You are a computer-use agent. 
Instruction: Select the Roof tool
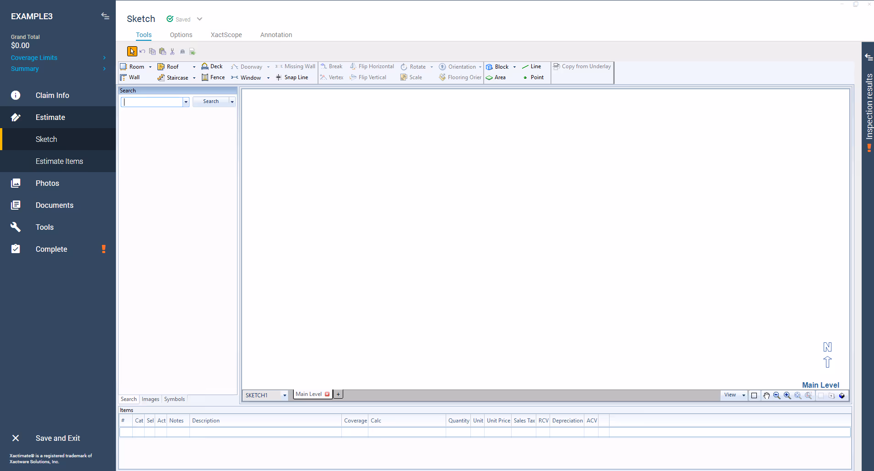(168, 67)
